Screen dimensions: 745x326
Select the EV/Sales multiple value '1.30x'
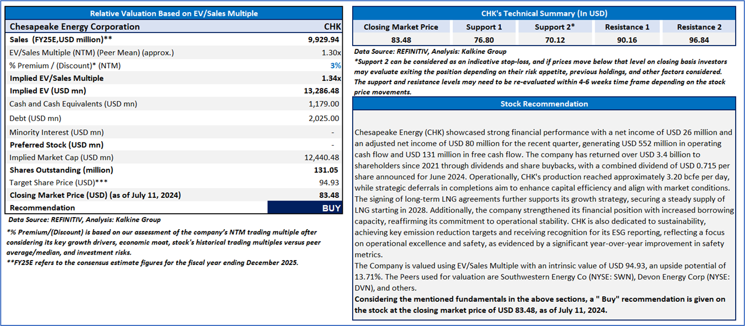[331, 53]
